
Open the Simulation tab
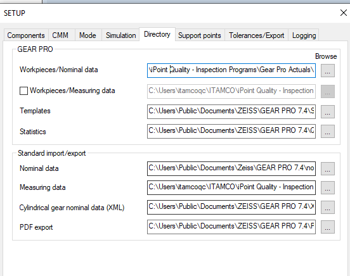point(120,35)
